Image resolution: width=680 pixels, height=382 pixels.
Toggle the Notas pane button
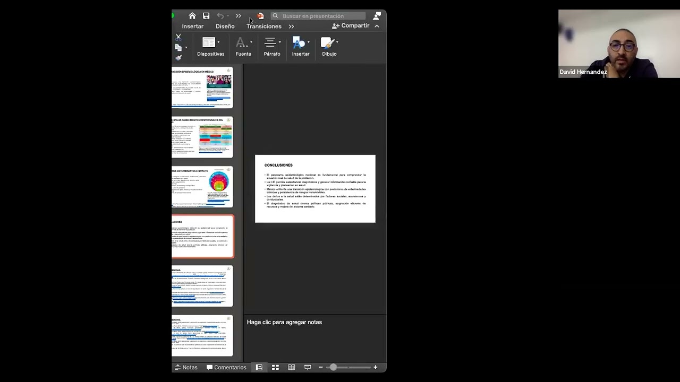tap(186, 367)
